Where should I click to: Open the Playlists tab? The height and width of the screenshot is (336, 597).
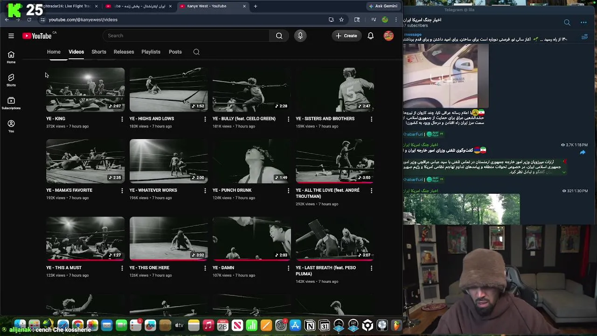151,52
